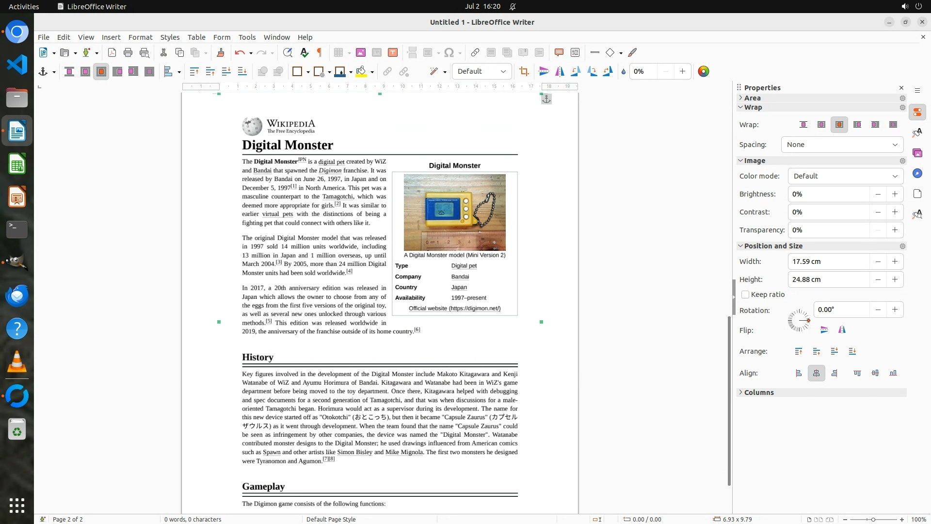Enable the Keep ratio checkbox
This screenshot has width=931, height=524.
coord(746,295)
